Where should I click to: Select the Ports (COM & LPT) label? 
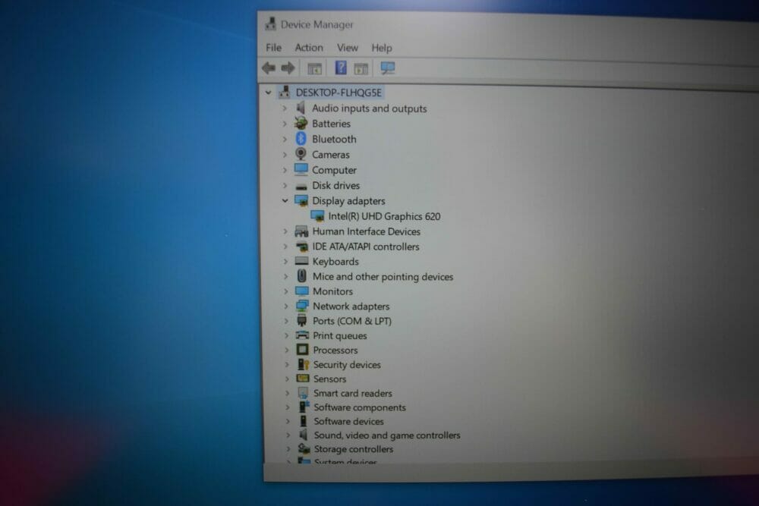(x=352, y=321)
